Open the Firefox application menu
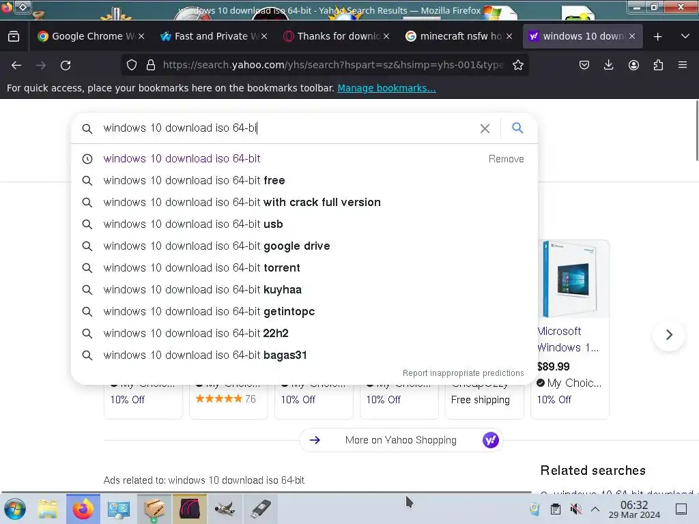Viewport: 699px width, 524px height. pyautogui.click(x=683, y=65)
